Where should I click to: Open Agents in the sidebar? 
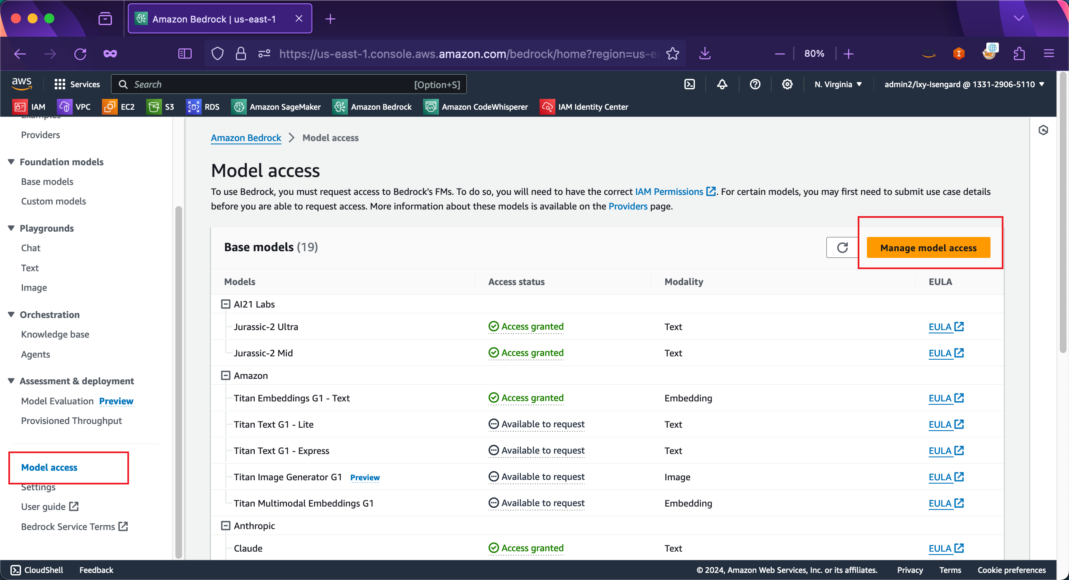pyautogui.click(x=35, y=354)
